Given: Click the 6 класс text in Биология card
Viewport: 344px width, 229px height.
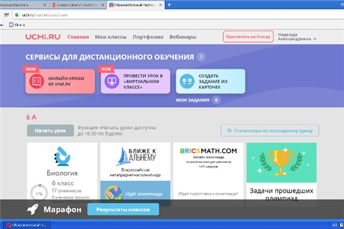Looking at the screenshot, I should (x=63, y=183).
